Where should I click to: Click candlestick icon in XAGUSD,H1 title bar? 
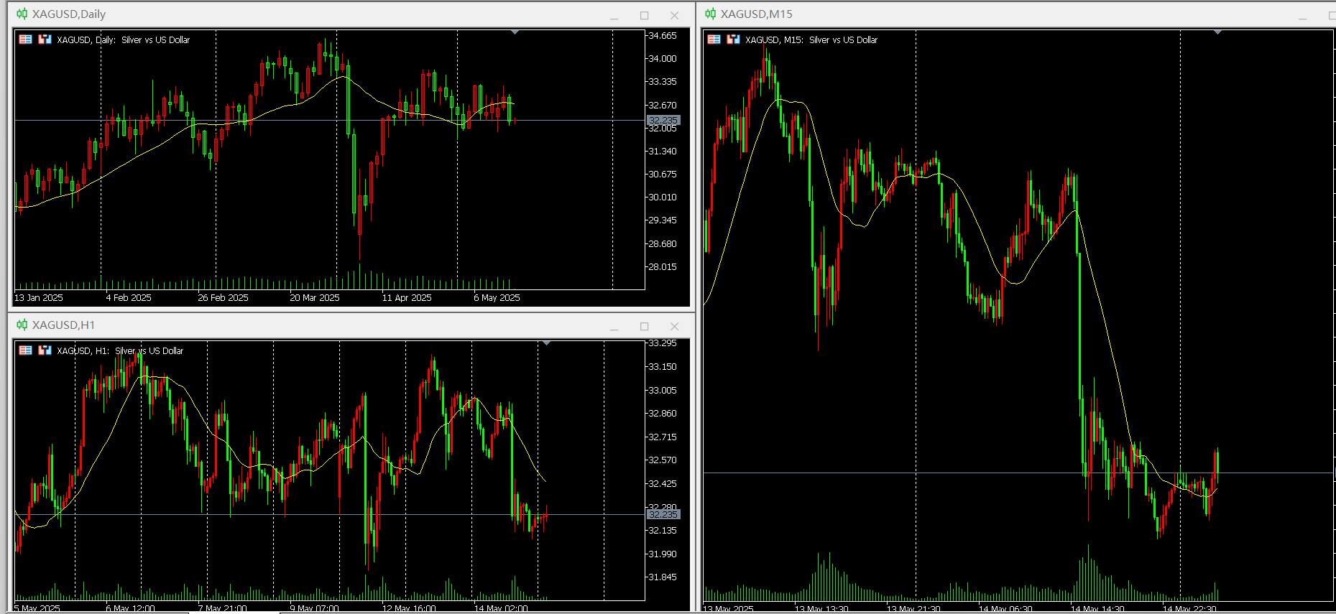[22, 325]
